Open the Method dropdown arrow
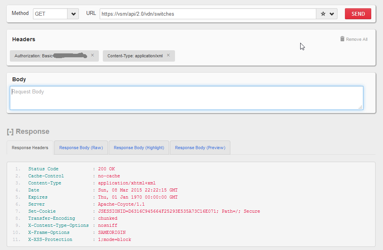Image resolution: width=383 pixels, height=250 pixels. coord(73,14)
